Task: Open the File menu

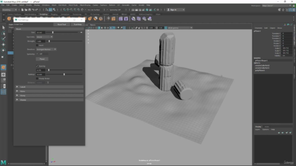Action: pos(3,5)
